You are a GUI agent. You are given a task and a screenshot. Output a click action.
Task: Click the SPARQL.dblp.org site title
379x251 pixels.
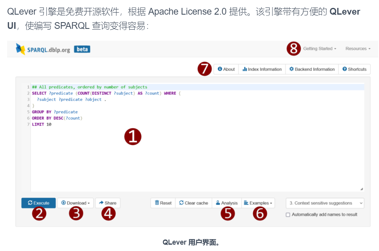[x=48, y=50]
